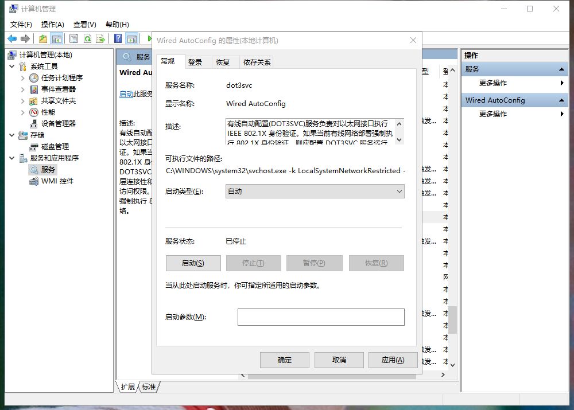Collapse the 存储 tree node
The height and width of the screenshot is (410, 574).
pos(13,135)
